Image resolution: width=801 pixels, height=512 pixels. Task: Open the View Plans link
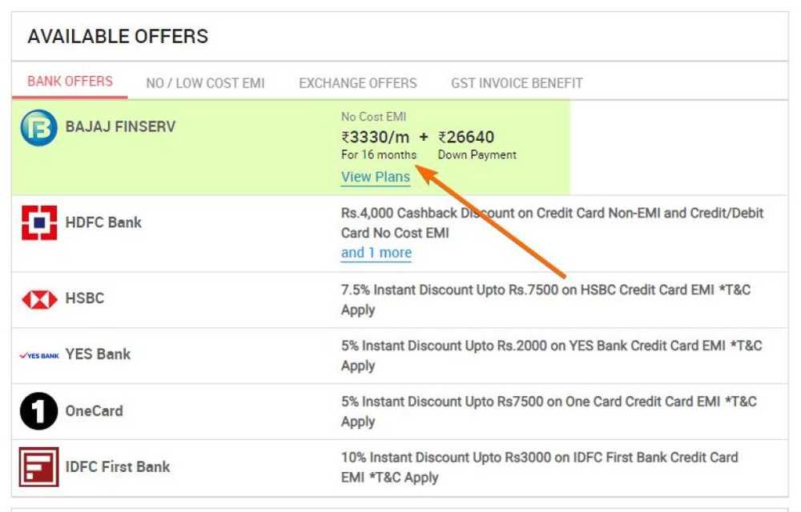[375, 177]
